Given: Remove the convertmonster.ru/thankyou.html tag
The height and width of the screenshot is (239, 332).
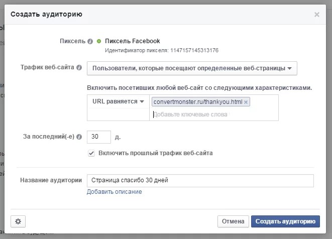Looking at the screenshot, I should [x=246, y=102].
